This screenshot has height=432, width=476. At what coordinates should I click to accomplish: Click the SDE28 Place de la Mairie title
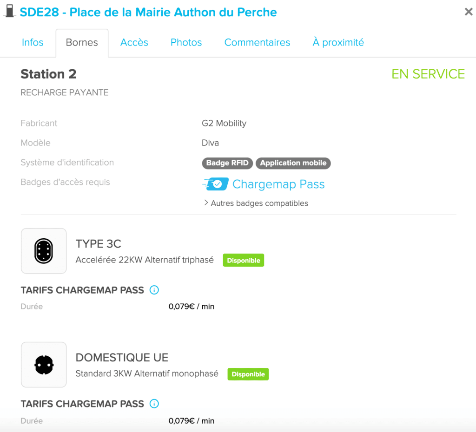click(148, 12)
